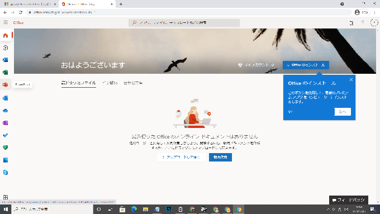Screen dimensions: 380x214
Task: Open Calendar app icon in sidebar
Action: coord(6,160)
